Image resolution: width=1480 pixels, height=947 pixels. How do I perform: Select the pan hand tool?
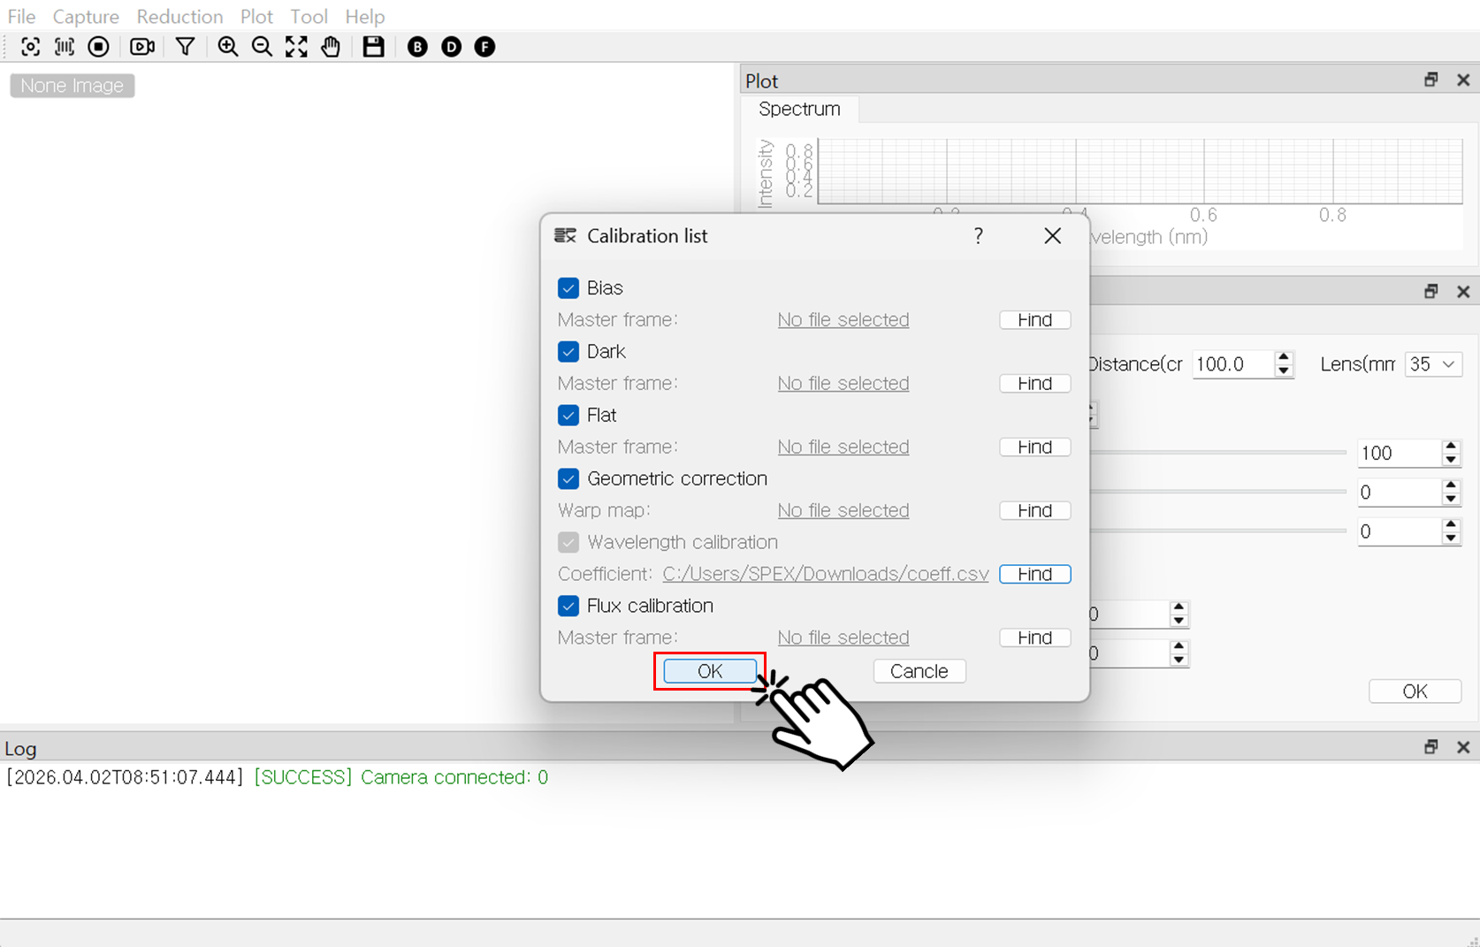click(x=331, y=47)
